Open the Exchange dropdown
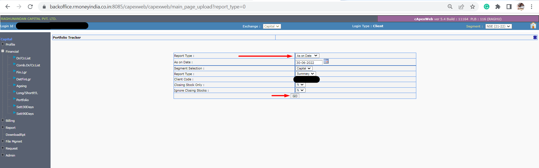 272,26
